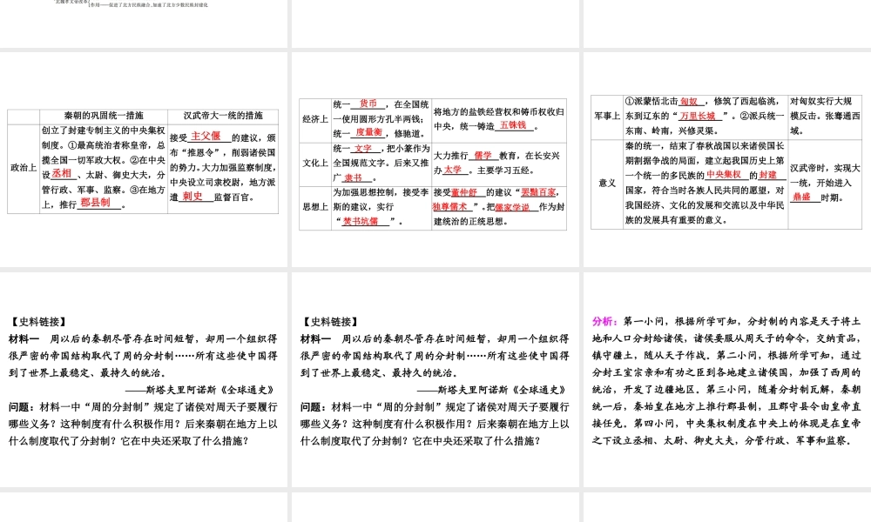
Task: Select the row label 政治上
Action: pos(24,168)
